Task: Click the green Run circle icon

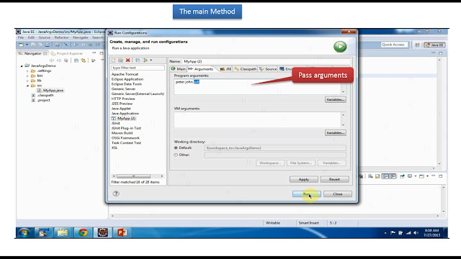Action: tap(340, 46)
